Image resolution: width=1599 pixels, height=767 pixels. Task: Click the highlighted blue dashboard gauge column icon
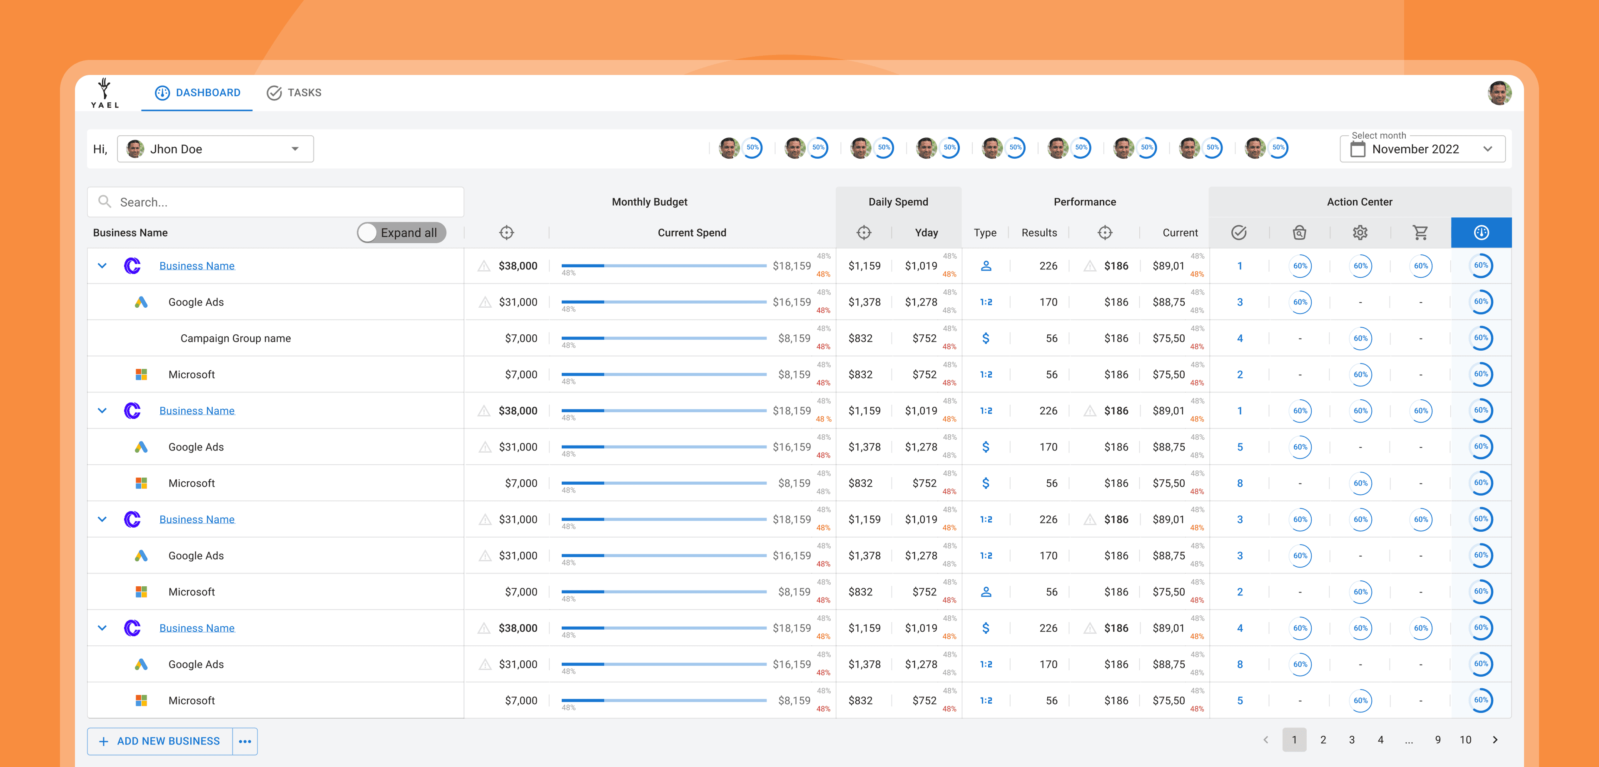coord(1481,233)
